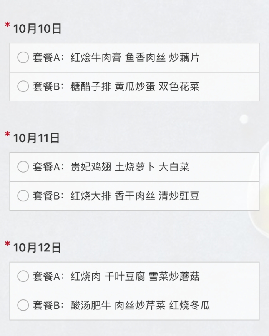
Task: Click red asterisk beside 10月12日
Action: point(8,244)
